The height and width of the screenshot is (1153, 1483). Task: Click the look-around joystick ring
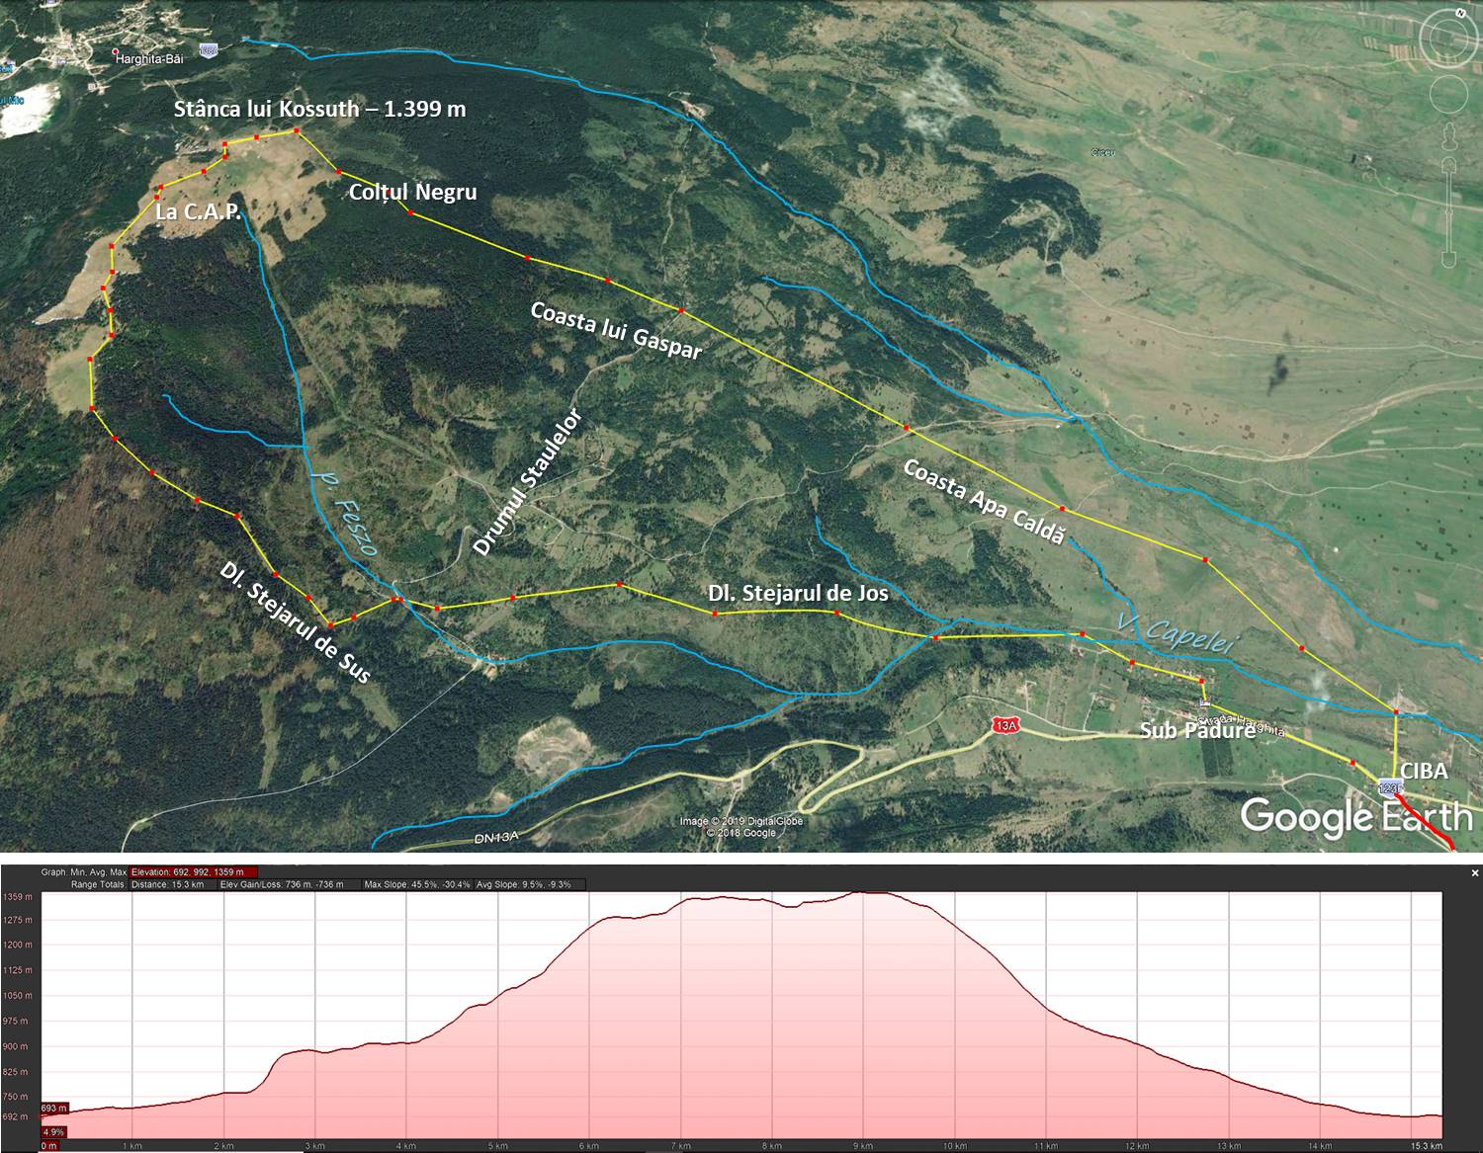click(1449, 40)
